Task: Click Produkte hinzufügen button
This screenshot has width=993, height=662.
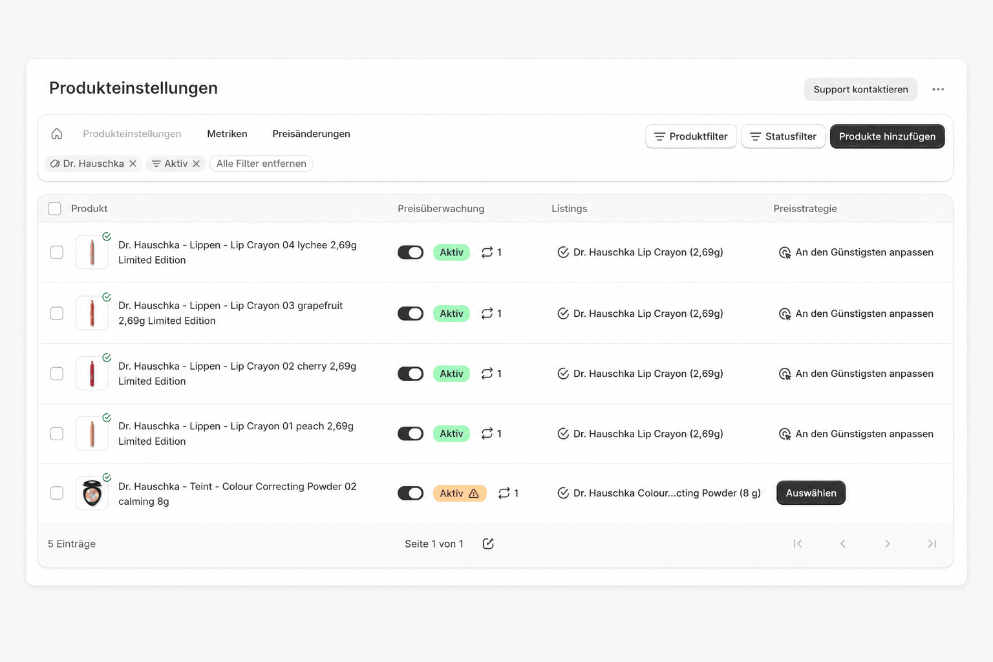Action: [887, 136]
